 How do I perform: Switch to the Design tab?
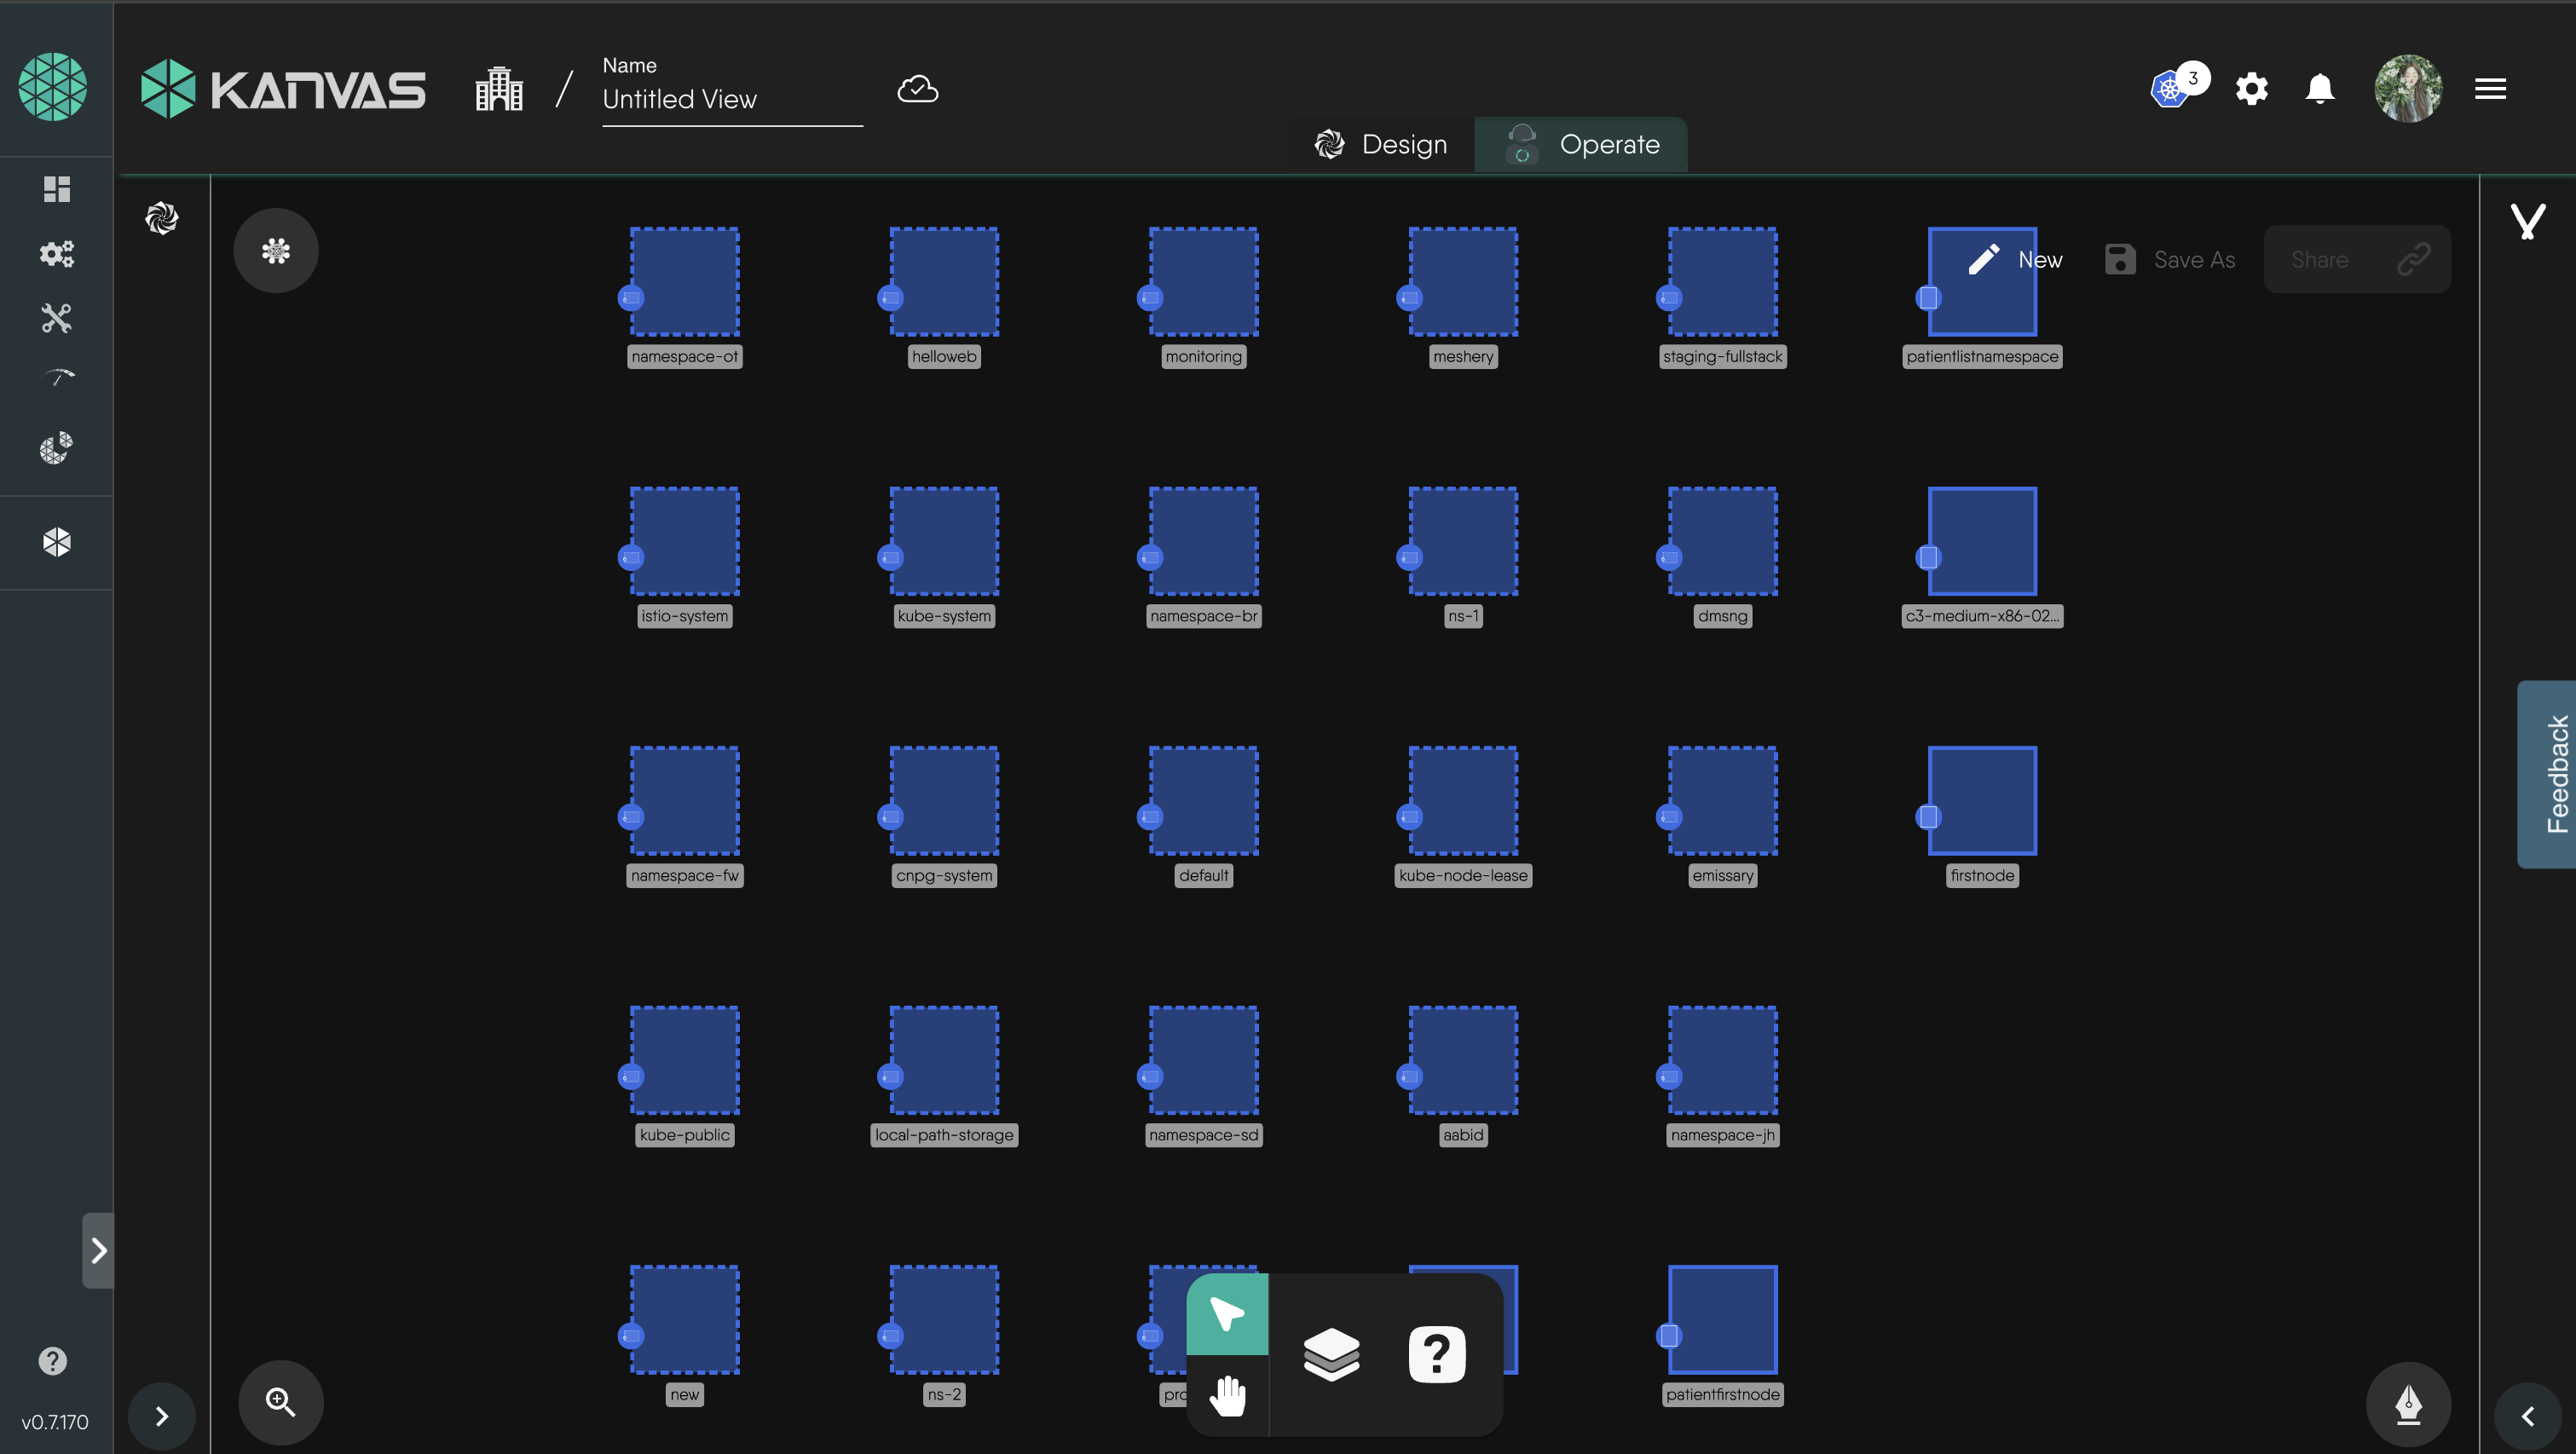pos(1381,145)
